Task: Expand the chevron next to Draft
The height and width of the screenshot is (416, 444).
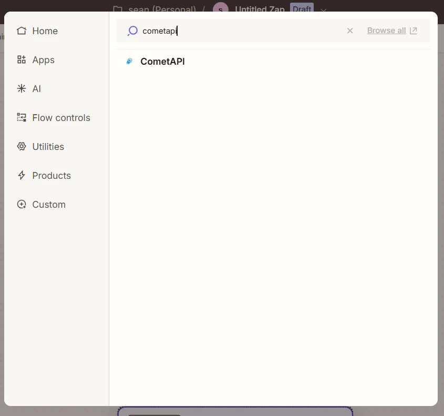Action: (x=323, y=9)
